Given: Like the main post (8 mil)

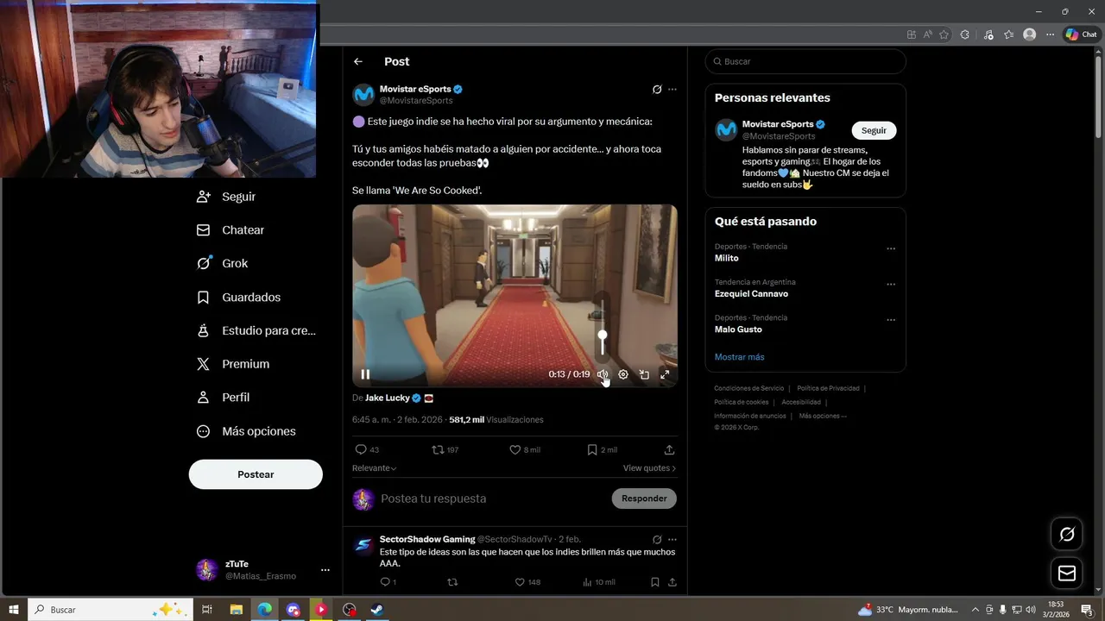Looking at the screenshot, I should 525,449.
